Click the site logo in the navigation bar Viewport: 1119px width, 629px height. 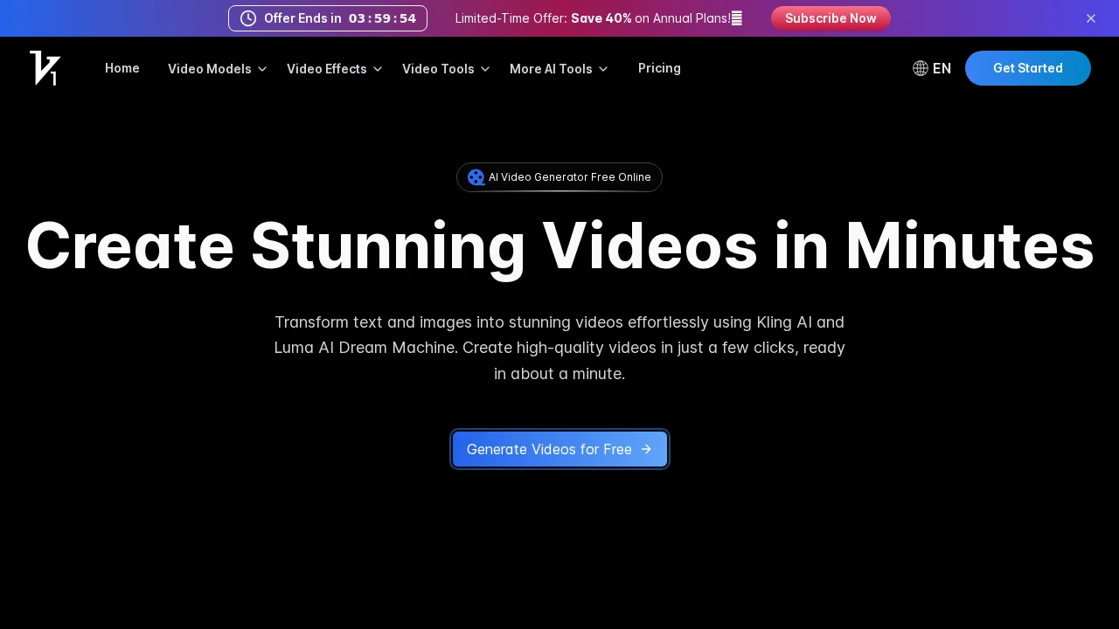[45, 68]
